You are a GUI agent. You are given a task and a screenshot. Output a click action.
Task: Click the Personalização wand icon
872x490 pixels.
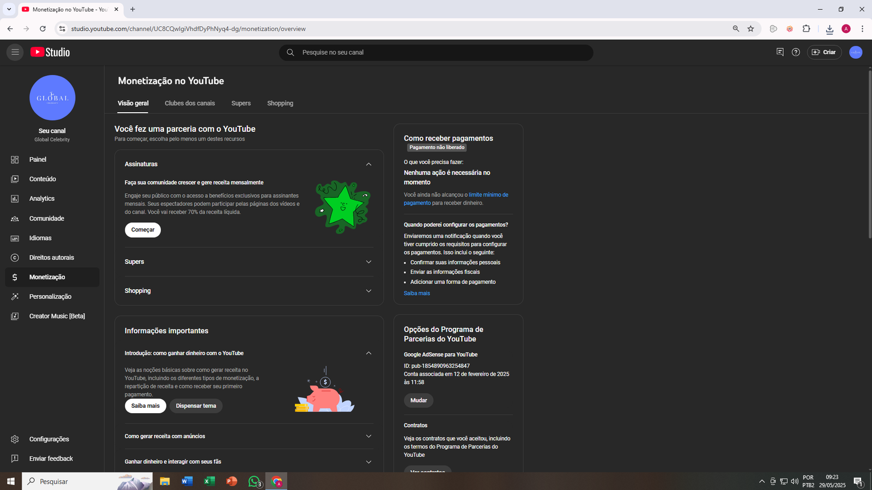(x=15, y=297)
